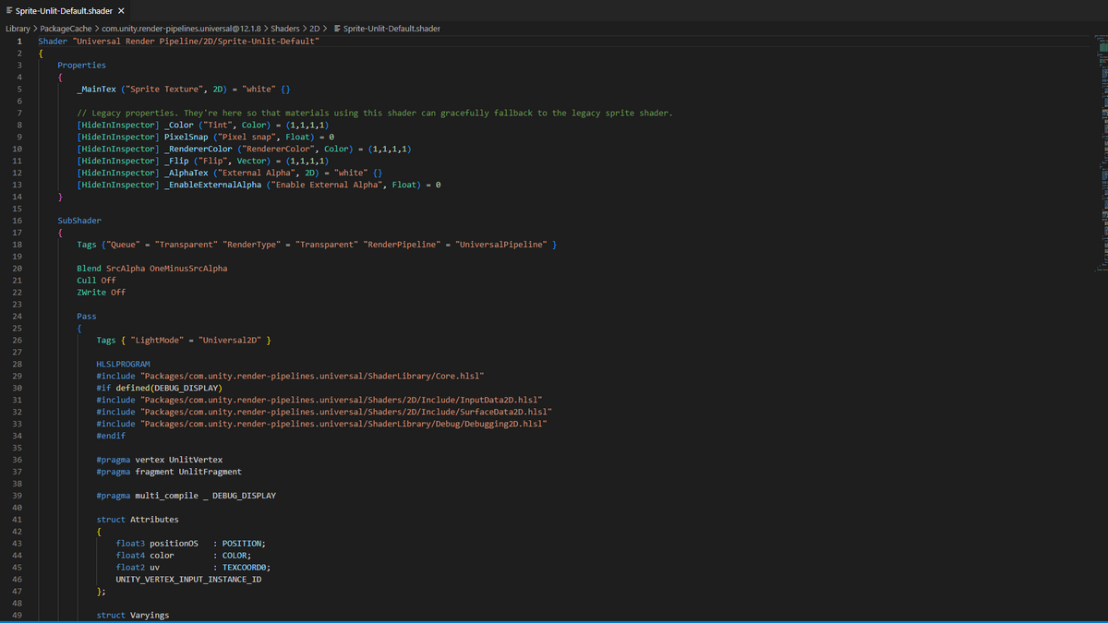Click struct Attributes declaration

tap(138, 521)
